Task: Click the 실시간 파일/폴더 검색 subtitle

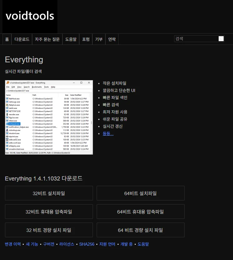Action: pyautogui.click(x=23, y=71)
